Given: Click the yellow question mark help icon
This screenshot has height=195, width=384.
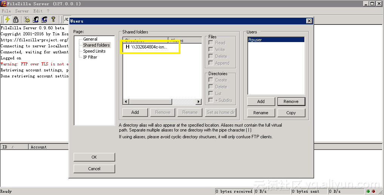Looking at the screenshot, I should point(53,19).
